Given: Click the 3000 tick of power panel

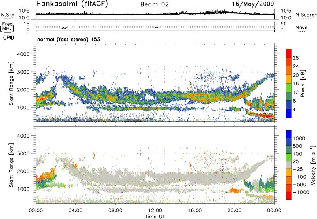Looking at the screenshot, I should [x=23, y=72].
